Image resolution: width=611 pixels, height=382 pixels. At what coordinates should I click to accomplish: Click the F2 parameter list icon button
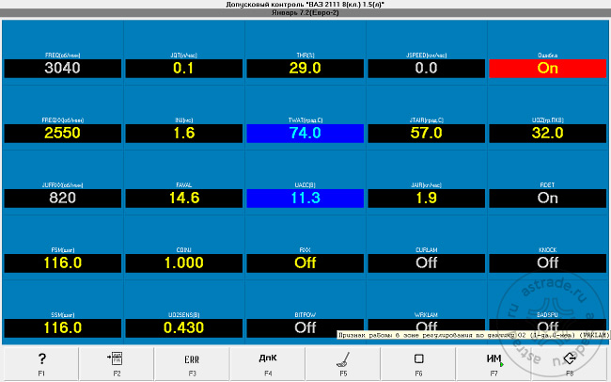(117, 364)
